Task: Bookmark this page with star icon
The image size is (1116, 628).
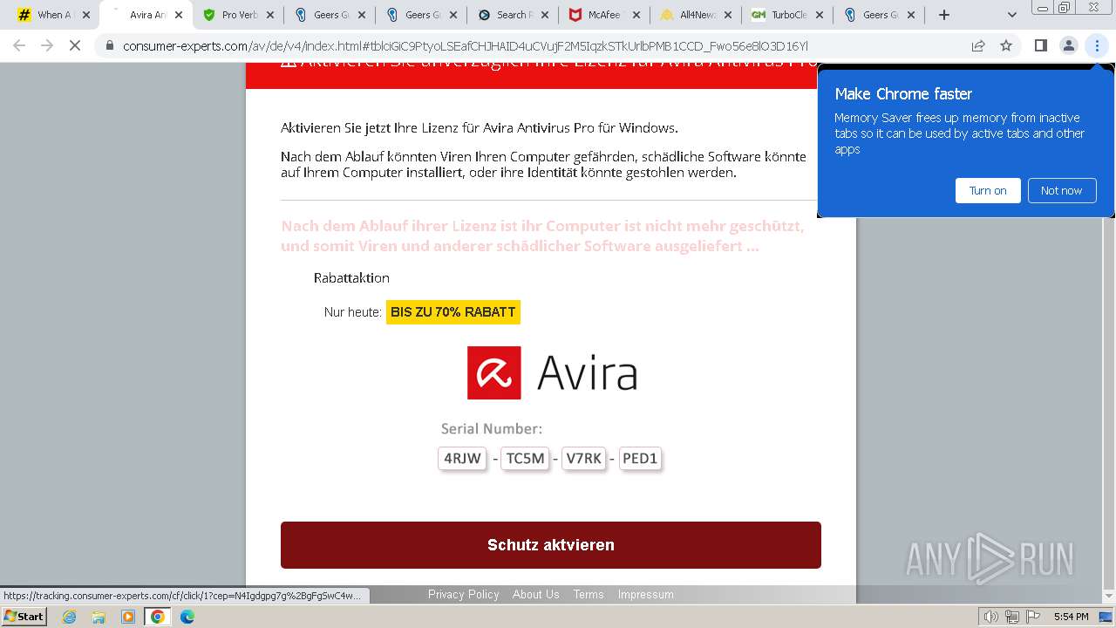Action: [1006, 45]
